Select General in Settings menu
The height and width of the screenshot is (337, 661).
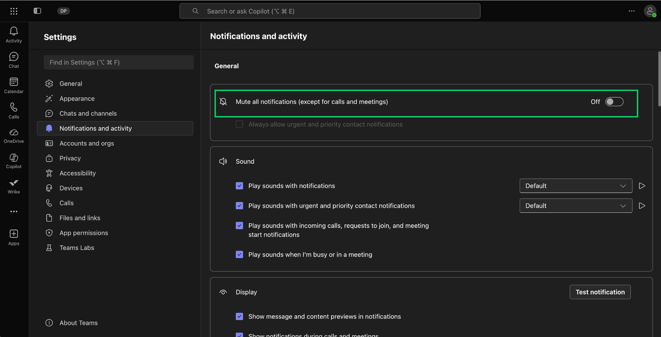(x=115, y=84)
